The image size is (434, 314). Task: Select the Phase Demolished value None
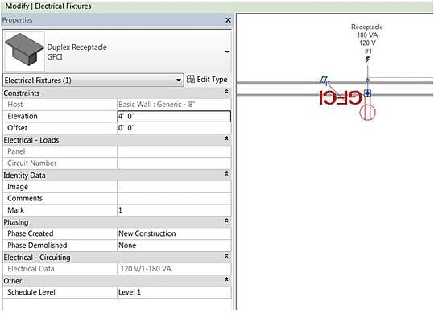pos(174,246)
